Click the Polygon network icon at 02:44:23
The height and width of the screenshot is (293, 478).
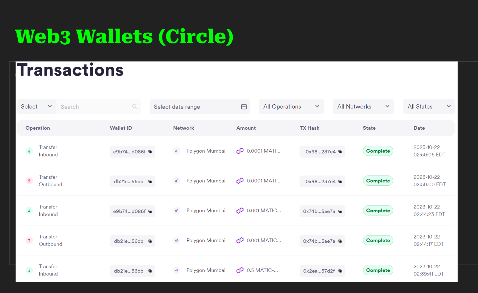tap(177, 211)
